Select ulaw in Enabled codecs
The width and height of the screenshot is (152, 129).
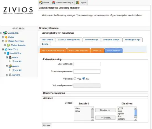tap(78, 108)
